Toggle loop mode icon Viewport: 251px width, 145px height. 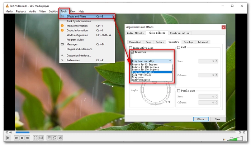click(x=55, y=138)
